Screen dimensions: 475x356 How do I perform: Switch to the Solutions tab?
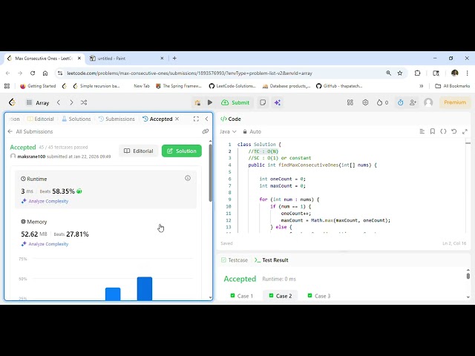tap(76, 119)
